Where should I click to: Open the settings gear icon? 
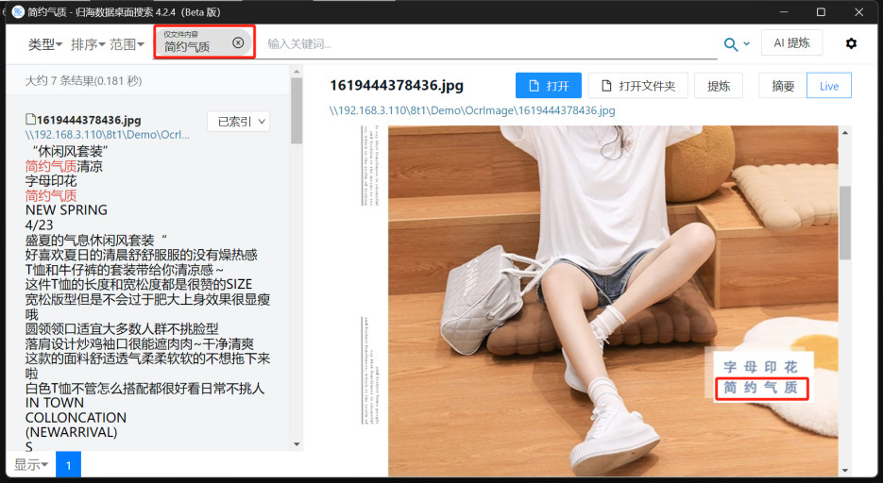[x=851, y=43]
